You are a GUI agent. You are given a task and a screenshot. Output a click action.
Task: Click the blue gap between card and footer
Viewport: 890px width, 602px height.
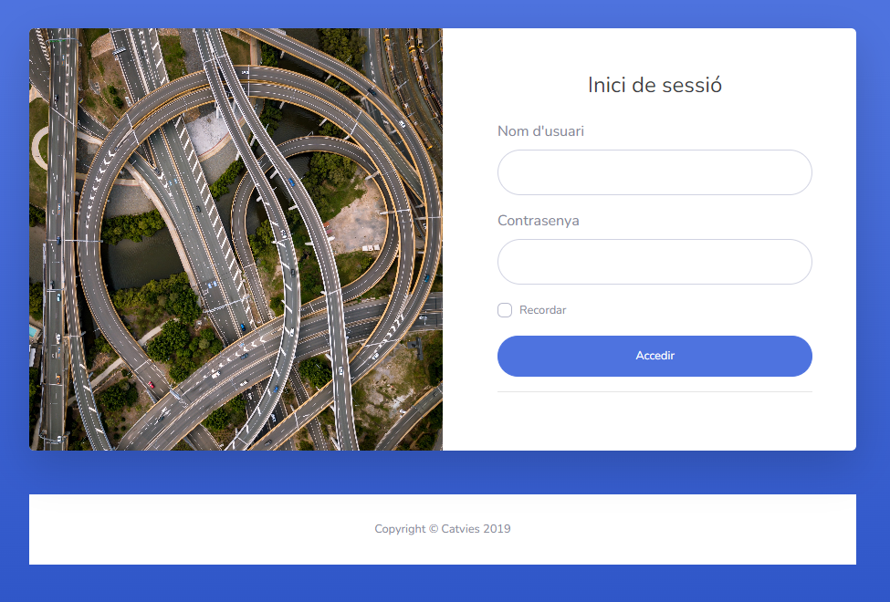point(442,472)
